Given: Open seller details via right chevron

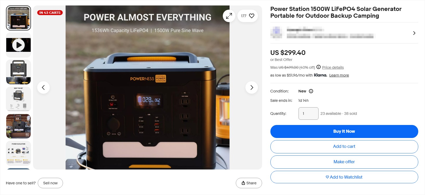Looking at the screenshot, I should pos(414,33).
